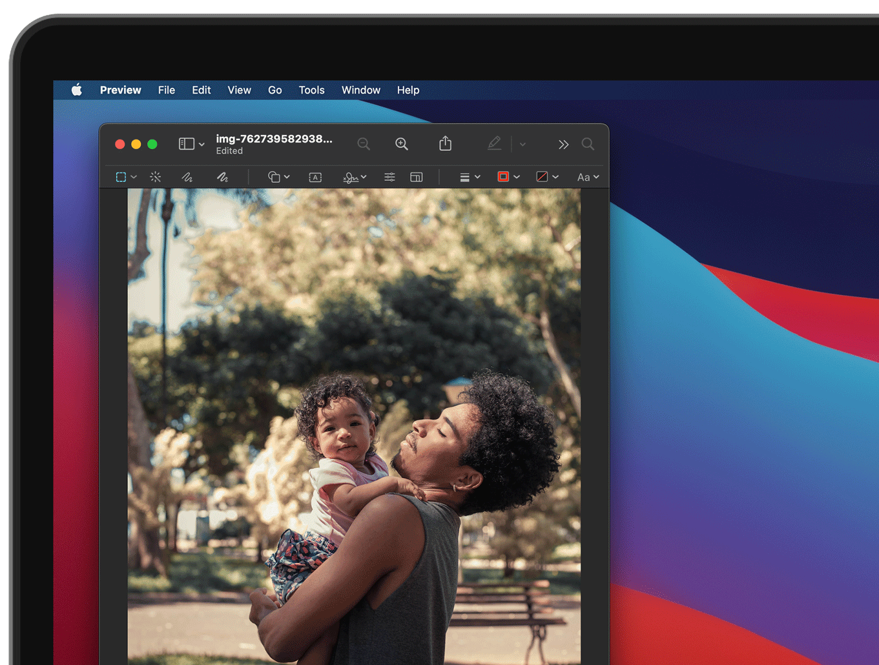Open the Shapes tool
Screen dimensions: 879x665
(274, 177)
